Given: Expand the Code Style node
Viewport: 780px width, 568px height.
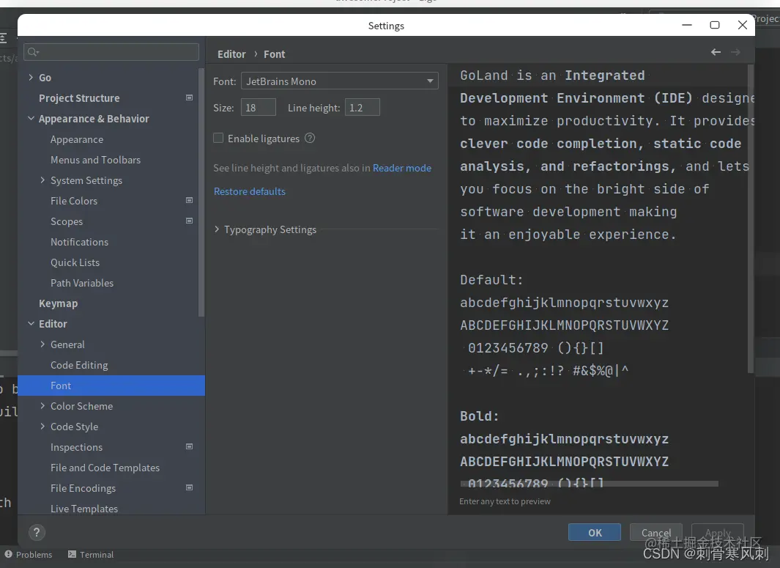Looking at the screenshot, I should (x=42, y=426).
